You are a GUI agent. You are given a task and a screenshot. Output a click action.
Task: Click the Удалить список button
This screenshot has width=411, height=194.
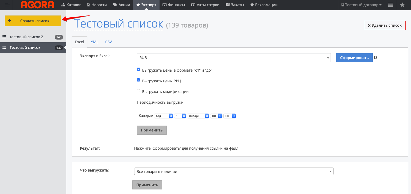(x=385, y=25)
